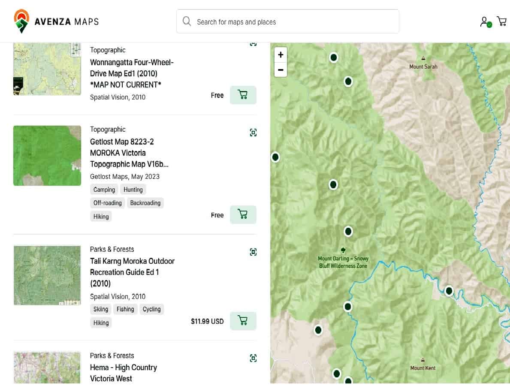510x392 pixels.
Task: Add Getlost MOROKA map to cart
Action: [243, 215]
